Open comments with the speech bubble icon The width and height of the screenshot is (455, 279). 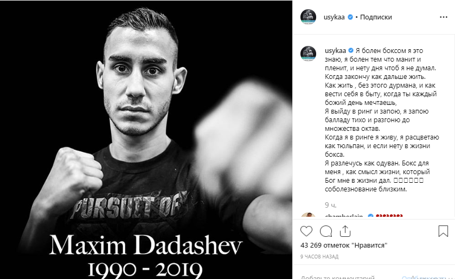326,231
